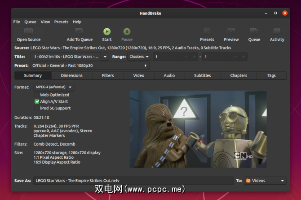Open the View menu
The width and height of the screenshot is (301, 200).
45,22
